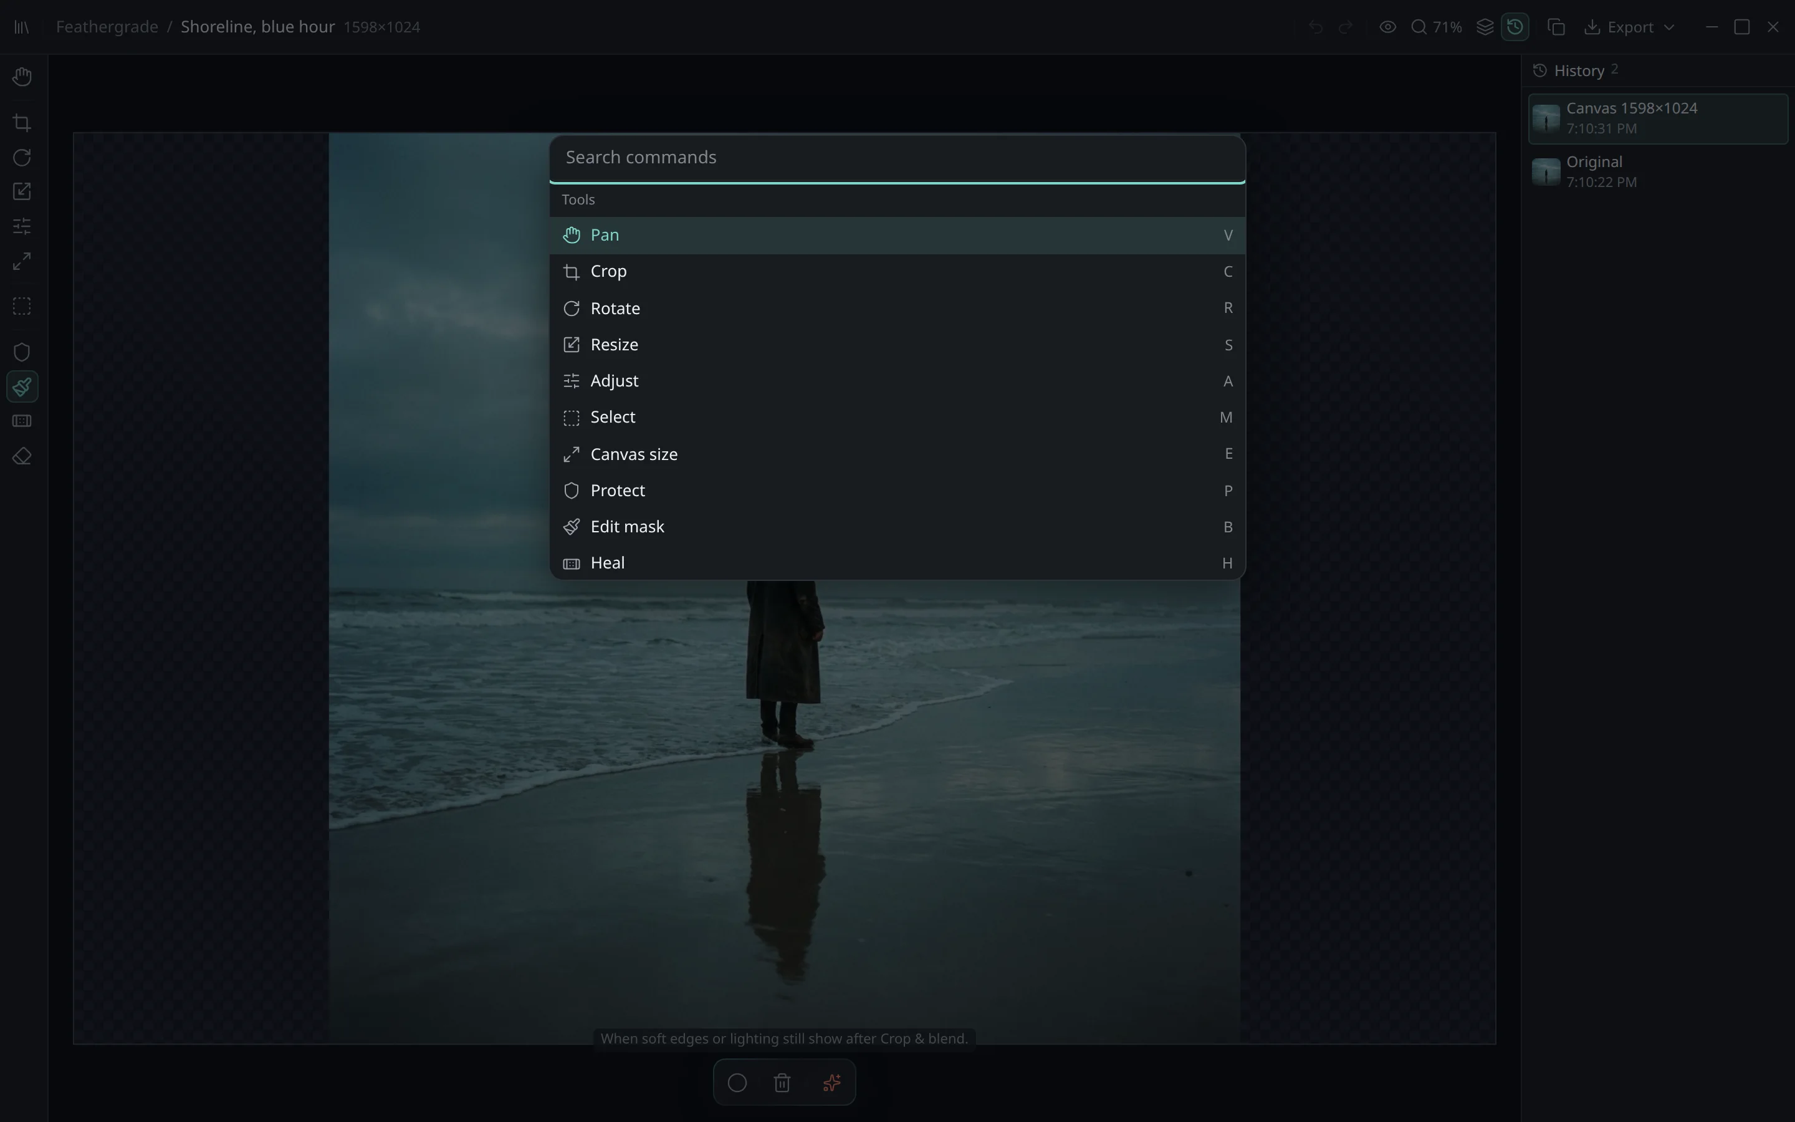Open the library icon at top left
Viewport: 1795px width, 1122px height.
[x=22, y=27]
